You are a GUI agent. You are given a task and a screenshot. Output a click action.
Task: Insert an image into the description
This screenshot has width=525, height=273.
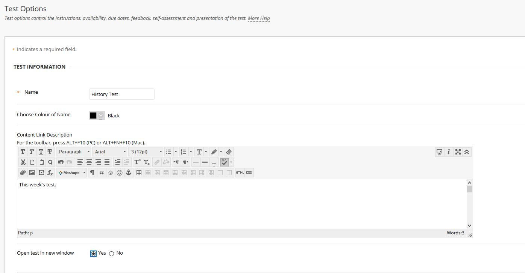click(x=32, y=173)
